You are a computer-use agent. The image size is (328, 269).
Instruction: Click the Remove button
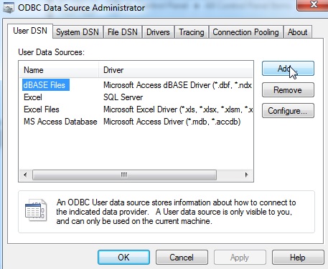(x=288, y=90)
